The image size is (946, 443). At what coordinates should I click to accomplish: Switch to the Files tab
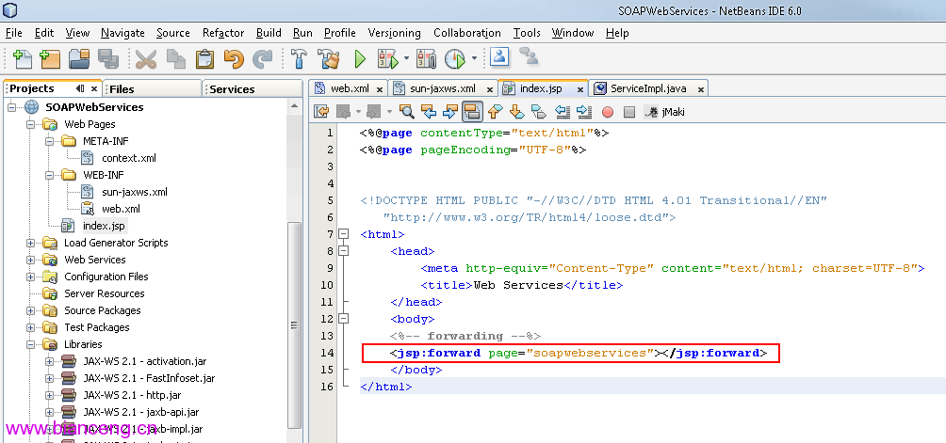(152, 89)
